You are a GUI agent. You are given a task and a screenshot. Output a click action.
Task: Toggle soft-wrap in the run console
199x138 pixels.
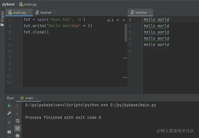pos(18,121)
